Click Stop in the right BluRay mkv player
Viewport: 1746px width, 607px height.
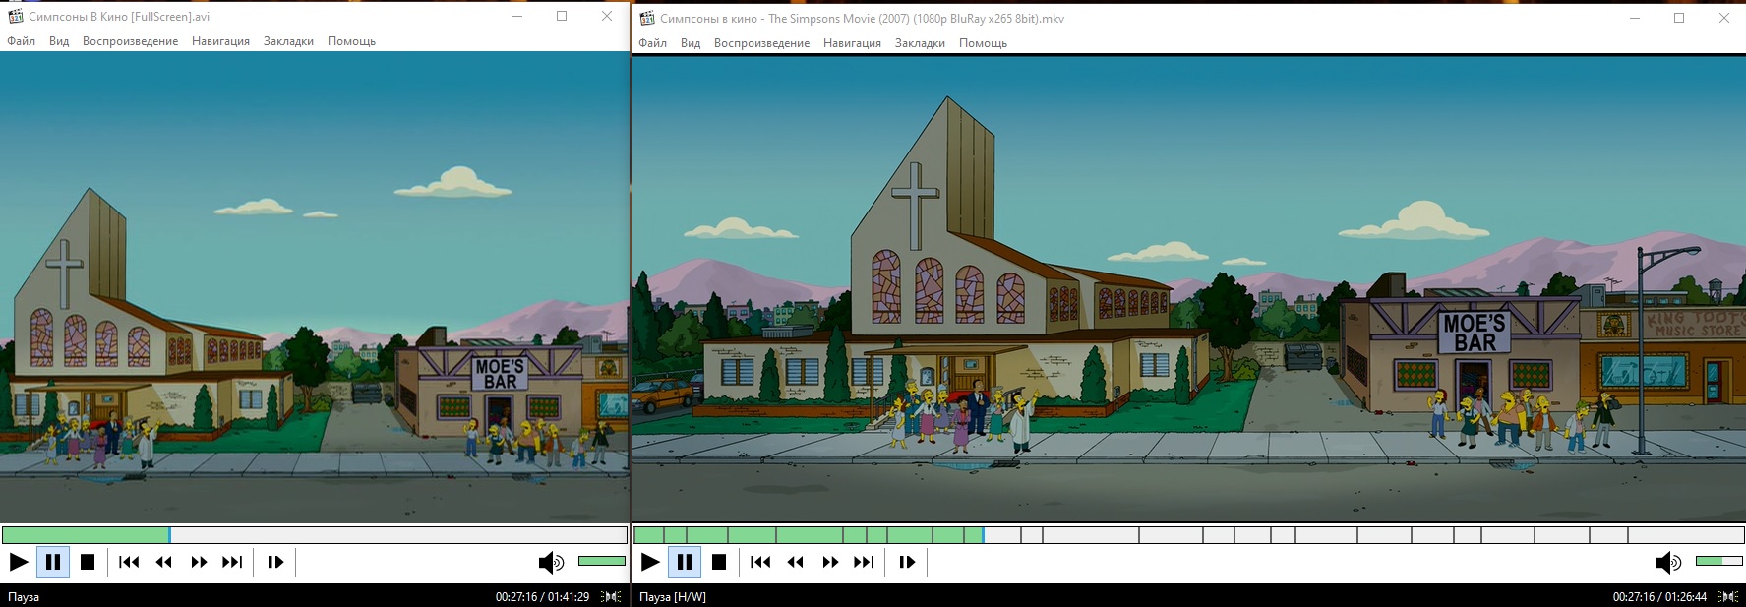point(719,562)
